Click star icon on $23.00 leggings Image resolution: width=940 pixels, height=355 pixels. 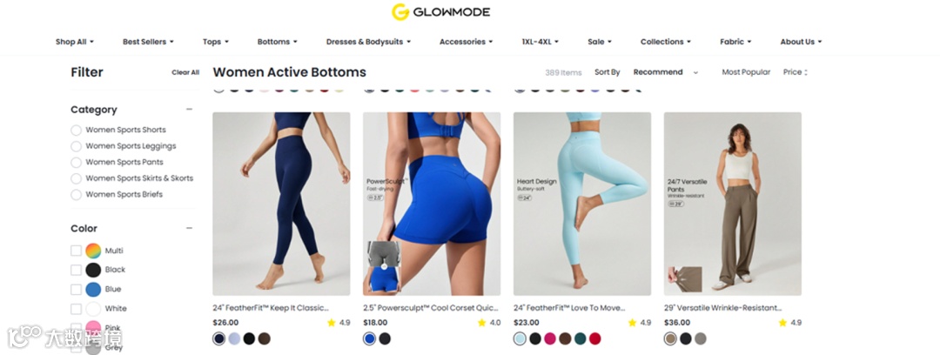pos(633,323)
